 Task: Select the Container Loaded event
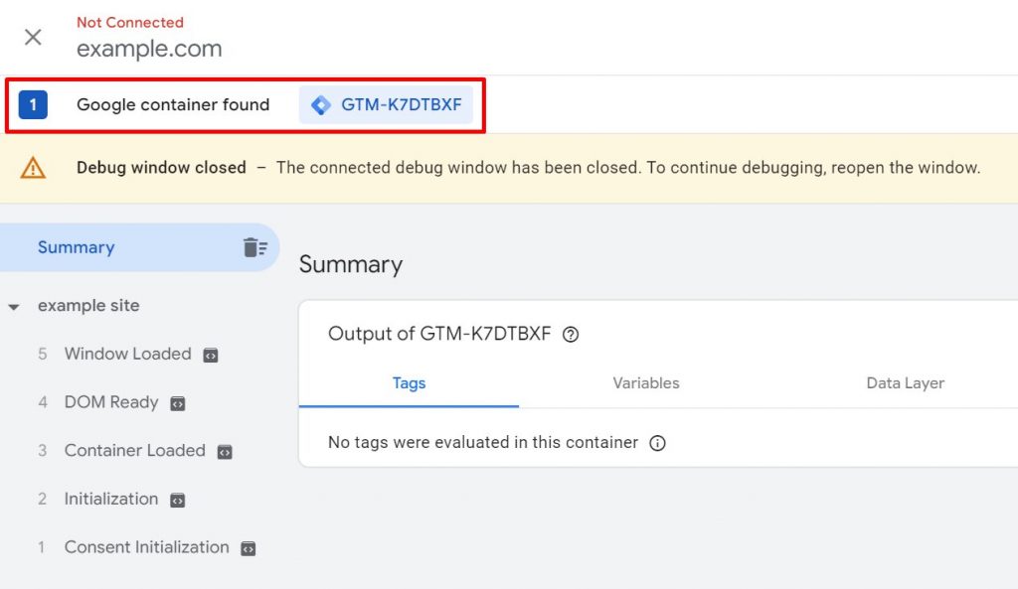click(x=134, y=450)
